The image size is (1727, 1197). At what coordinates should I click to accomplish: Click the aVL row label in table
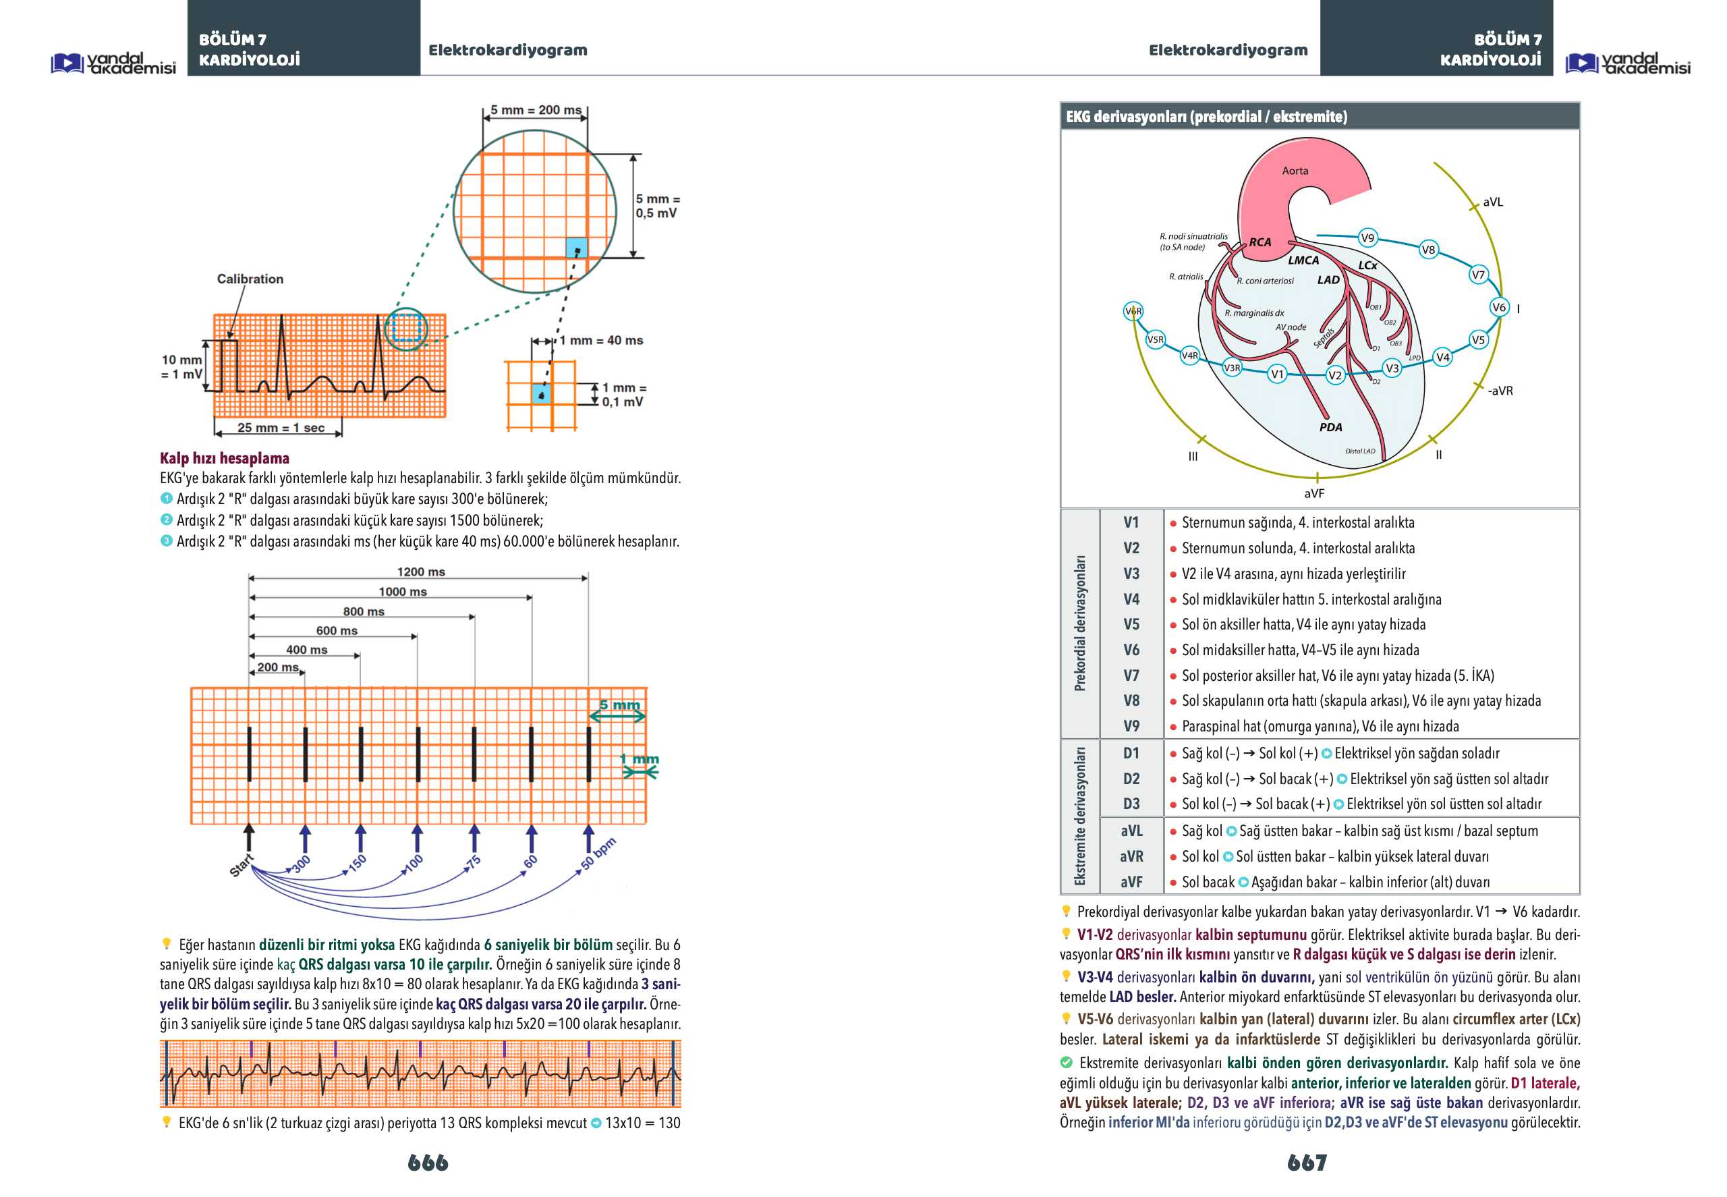[1131, 830]
